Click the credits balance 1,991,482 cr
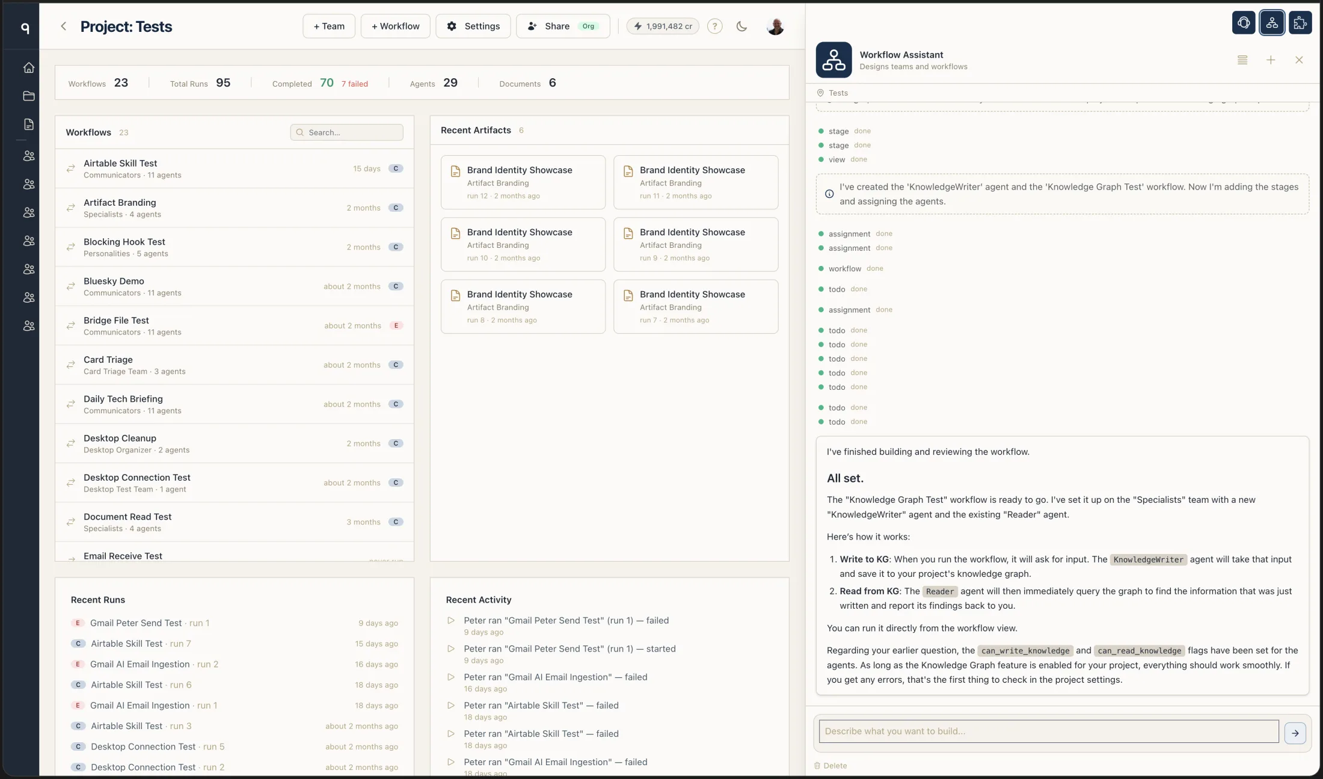 (663, 26)
